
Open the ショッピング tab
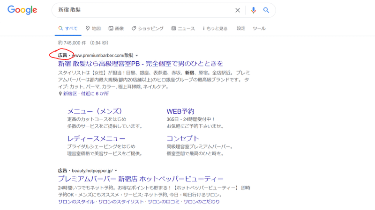(148, 29)
